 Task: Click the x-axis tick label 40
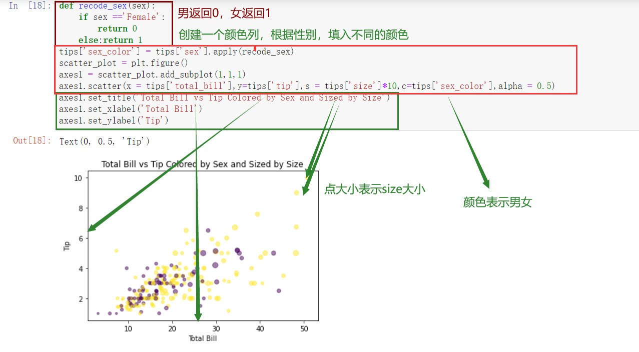(260, 328)
